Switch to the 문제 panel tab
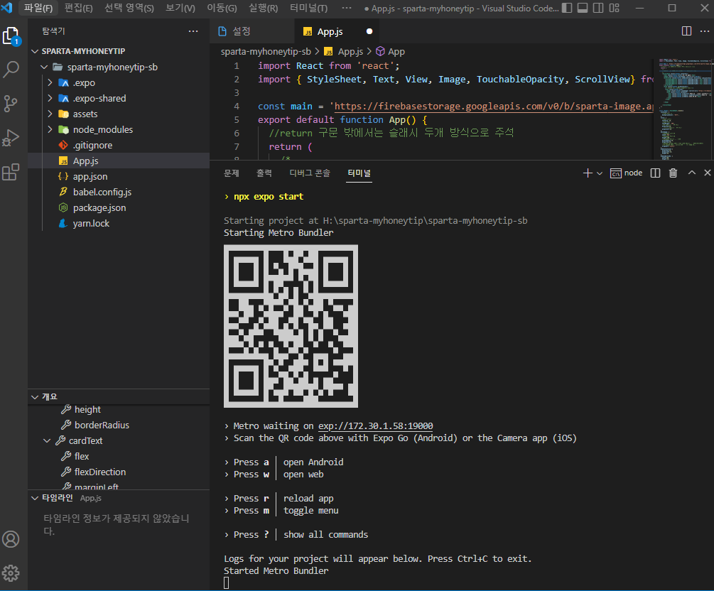The width and height of the screenshot is (714, 591). coord(232,173)
